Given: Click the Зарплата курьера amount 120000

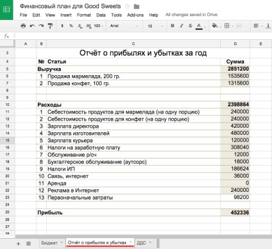Looking at the screenshot, I should pos(235,141).
